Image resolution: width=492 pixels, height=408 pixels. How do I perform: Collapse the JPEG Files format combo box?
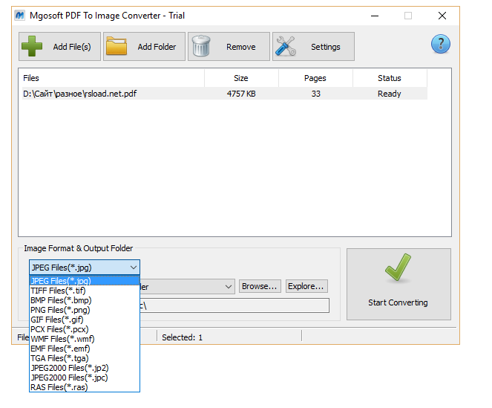tap(134, 268)
